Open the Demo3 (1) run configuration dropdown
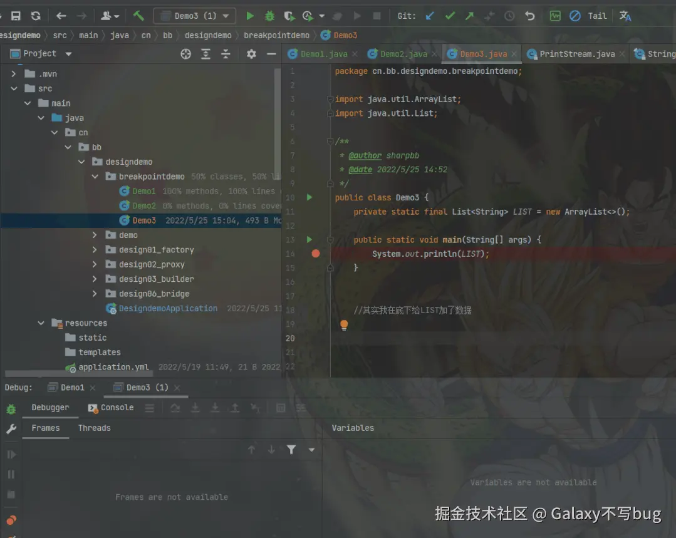This screenshot has height=538, width=676. (x=195, y=16)
